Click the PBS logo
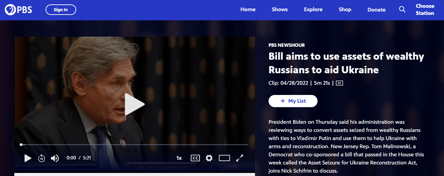The width and height of the screenshot is (444, 176). 18,10
